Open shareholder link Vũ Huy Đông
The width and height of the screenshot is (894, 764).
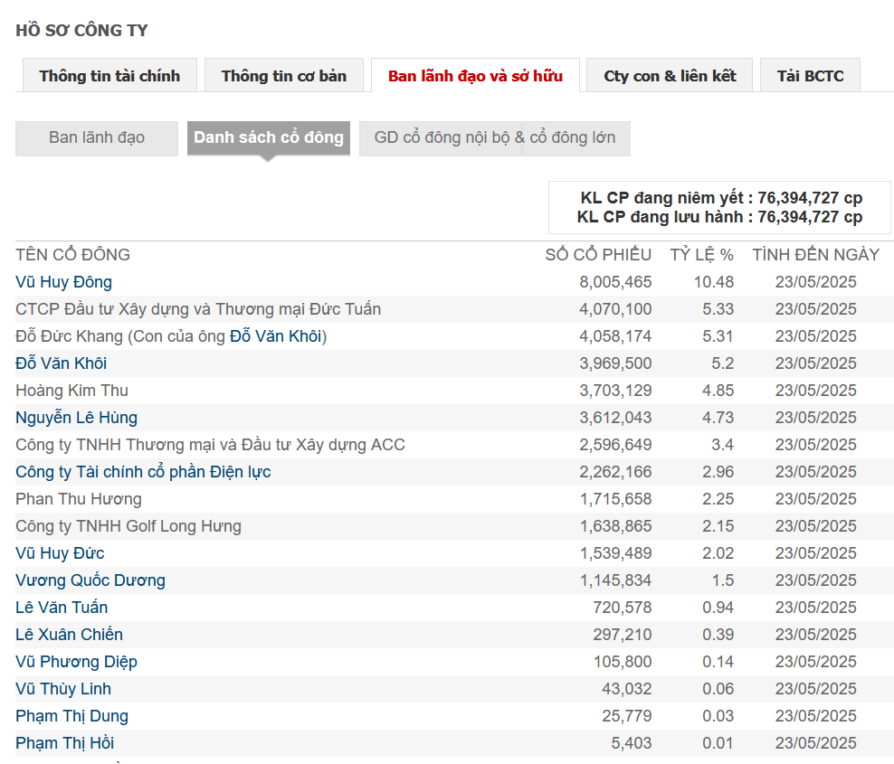coord(64,282)
